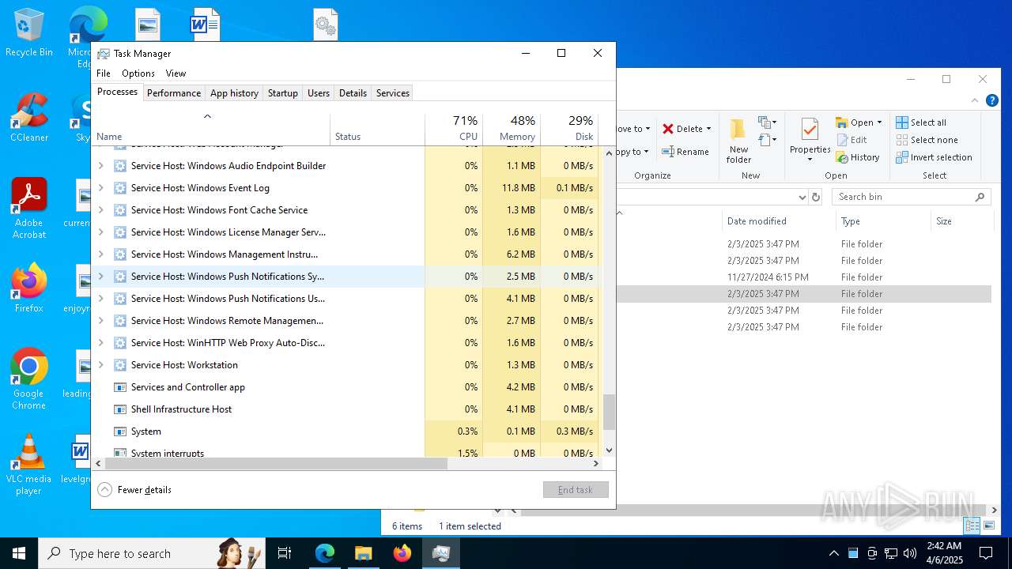Click Rename in File Explorer ribbon
1012x569 pixels.
tap(685, 152)
